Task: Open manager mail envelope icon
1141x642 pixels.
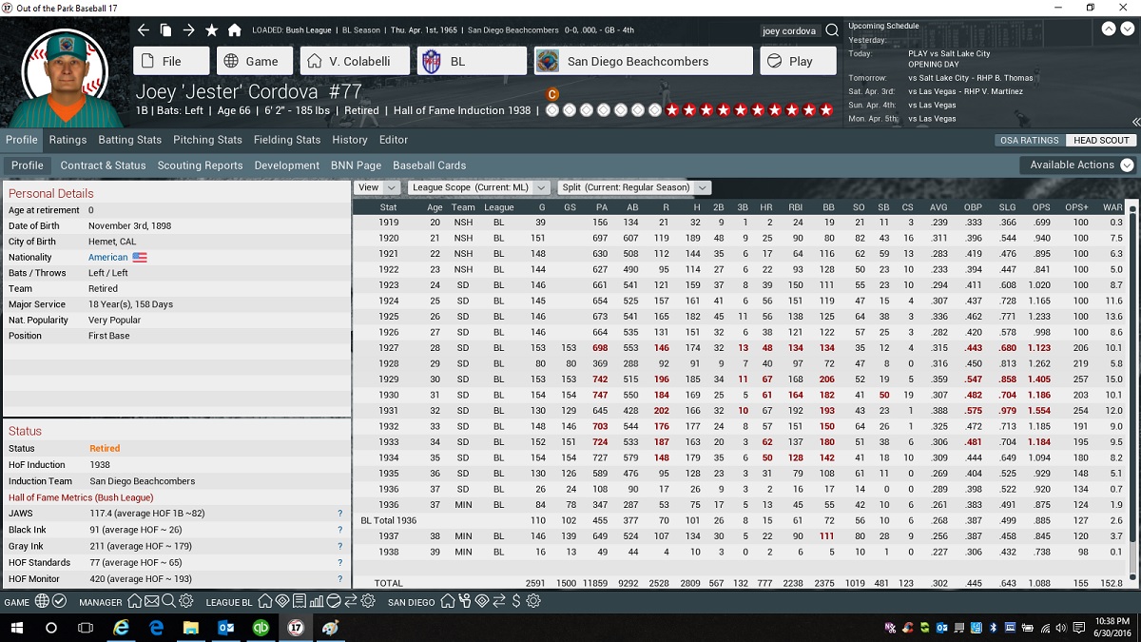Action: pos(151,602)
